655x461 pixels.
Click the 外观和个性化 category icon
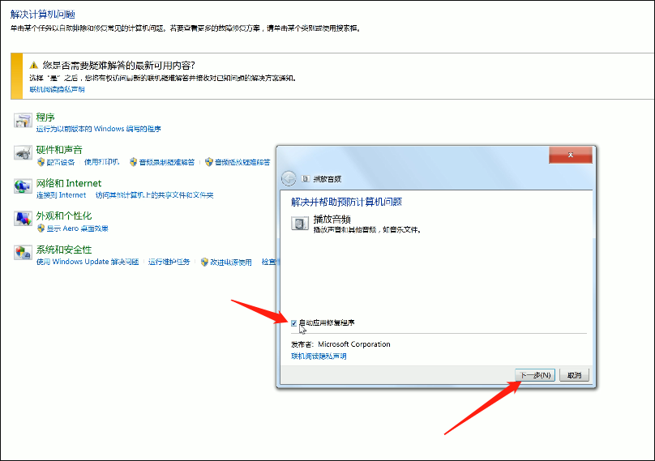(22, 220)
